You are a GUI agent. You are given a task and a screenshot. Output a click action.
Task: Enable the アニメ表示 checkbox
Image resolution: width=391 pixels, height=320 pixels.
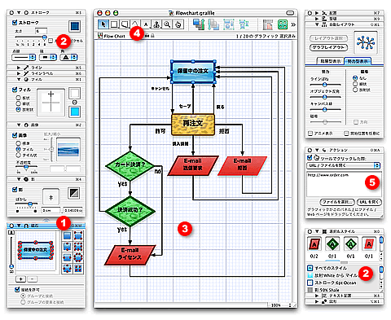(x=310, y=134)
